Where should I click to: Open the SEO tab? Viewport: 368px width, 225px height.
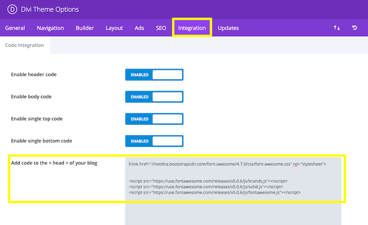161,28
